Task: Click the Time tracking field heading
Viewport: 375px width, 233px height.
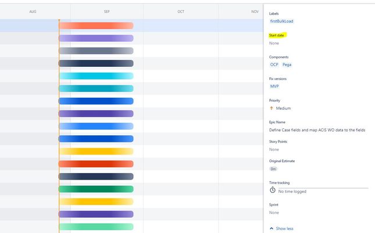Action: 279,183
